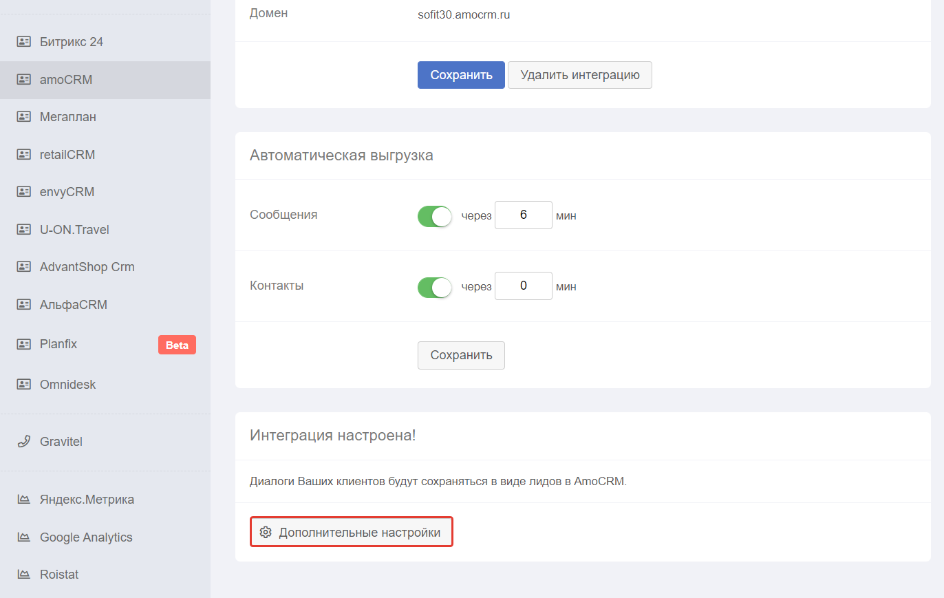Select amoCRM in the sidebar

105,80
